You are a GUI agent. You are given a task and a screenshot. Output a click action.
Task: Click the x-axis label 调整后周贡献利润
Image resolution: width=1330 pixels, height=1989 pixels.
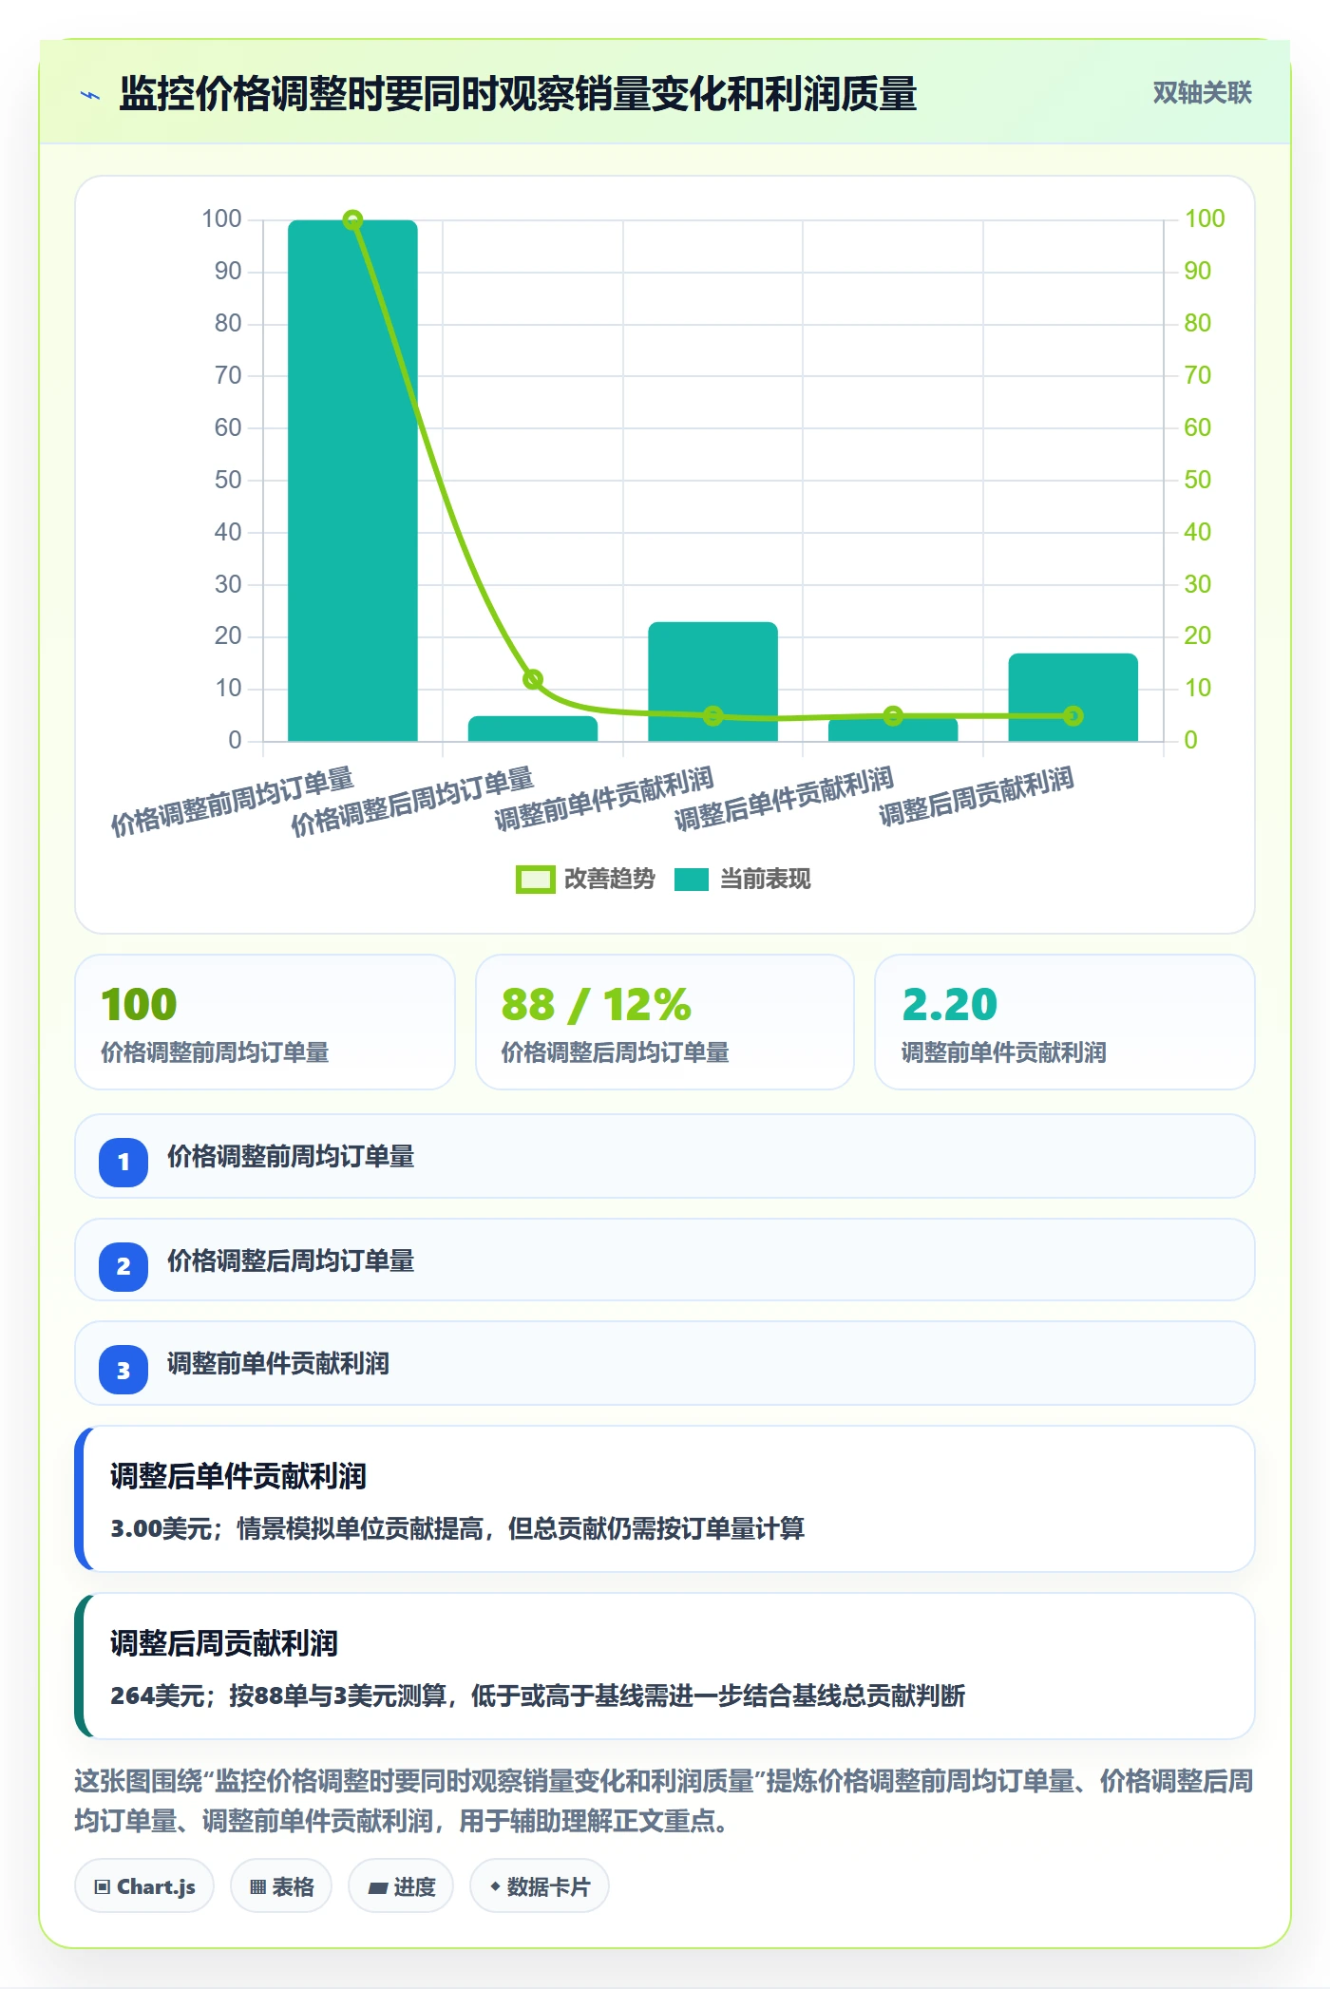pos(977,797)
